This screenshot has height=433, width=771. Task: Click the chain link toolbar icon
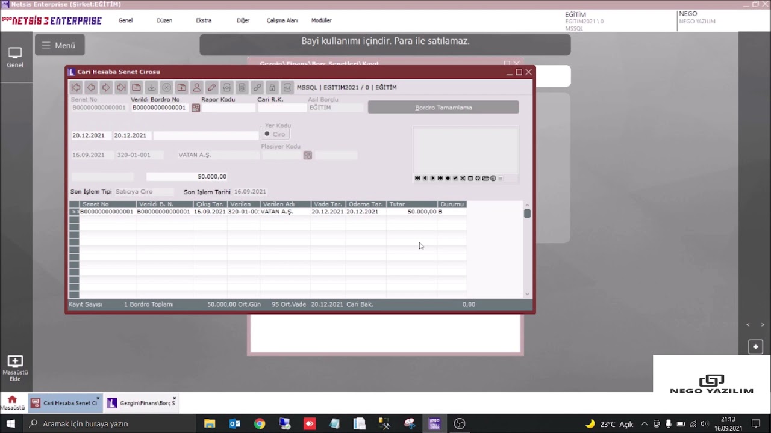pyautogui.click(x=257, y=88)
